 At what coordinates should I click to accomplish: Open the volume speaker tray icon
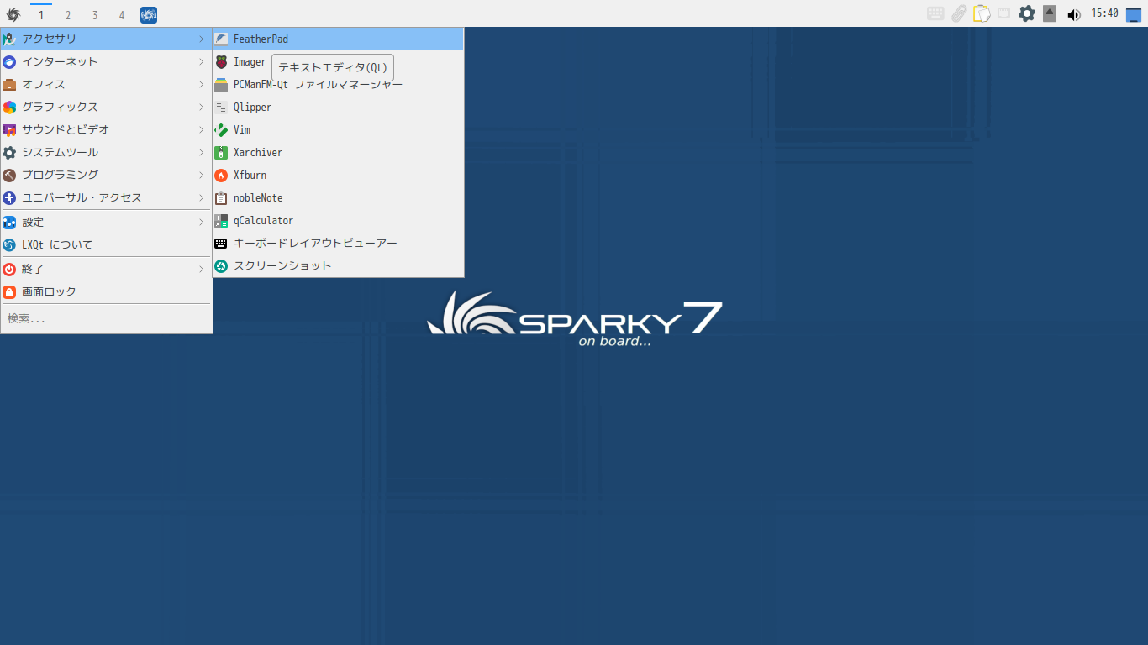pyautogui.click(x=1073, y=14)
